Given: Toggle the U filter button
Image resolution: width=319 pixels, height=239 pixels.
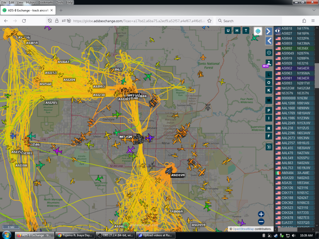Looking at the screenshot, I should pos(228,31).
